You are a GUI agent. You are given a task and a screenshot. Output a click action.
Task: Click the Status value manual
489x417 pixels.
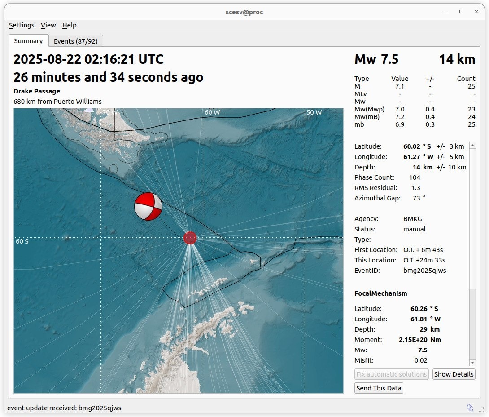click(415, 229)
